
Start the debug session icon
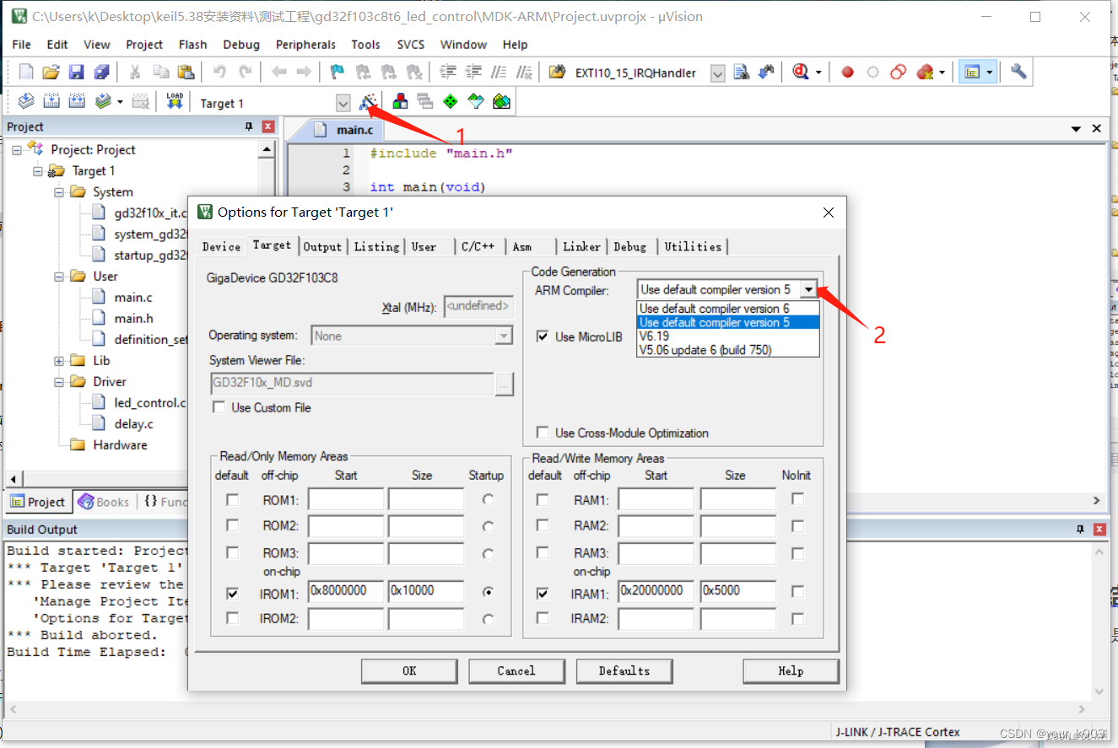[x=801, y=73]
